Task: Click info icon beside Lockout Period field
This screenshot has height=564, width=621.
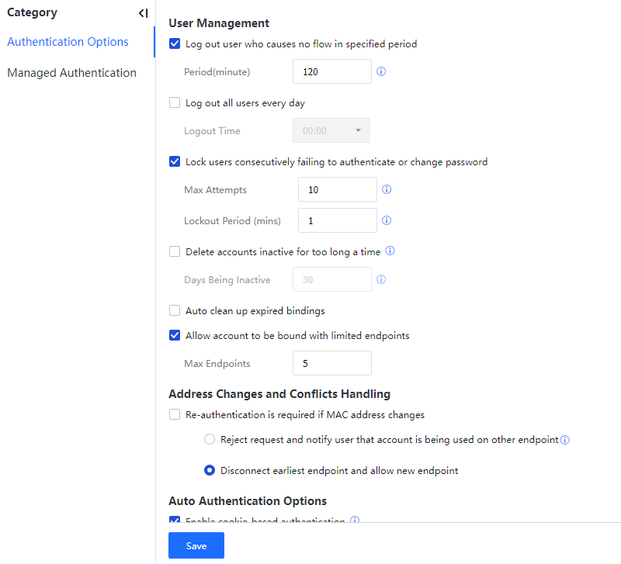Action: [387, 221]
